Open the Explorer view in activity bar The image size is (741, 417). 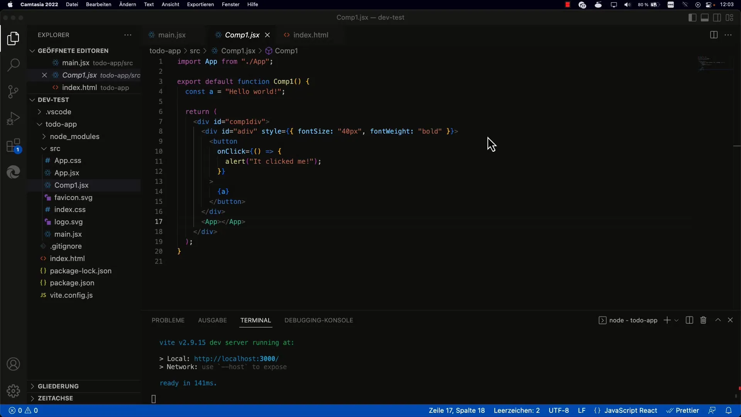coord(14,39)
